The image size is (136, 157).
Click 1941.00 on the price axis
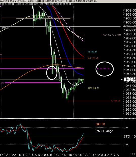(130, 86)
